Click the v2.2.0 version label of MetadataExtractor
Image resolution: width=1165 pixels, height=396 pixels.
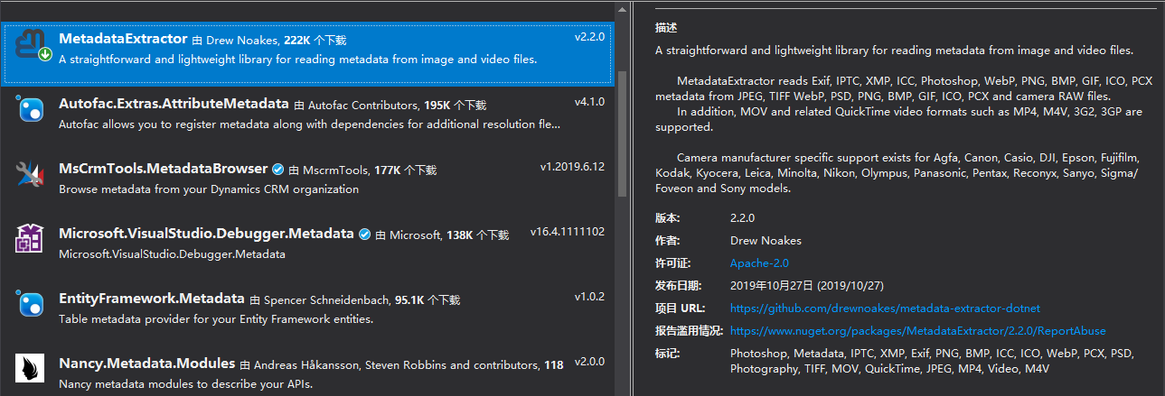[589, 38]
